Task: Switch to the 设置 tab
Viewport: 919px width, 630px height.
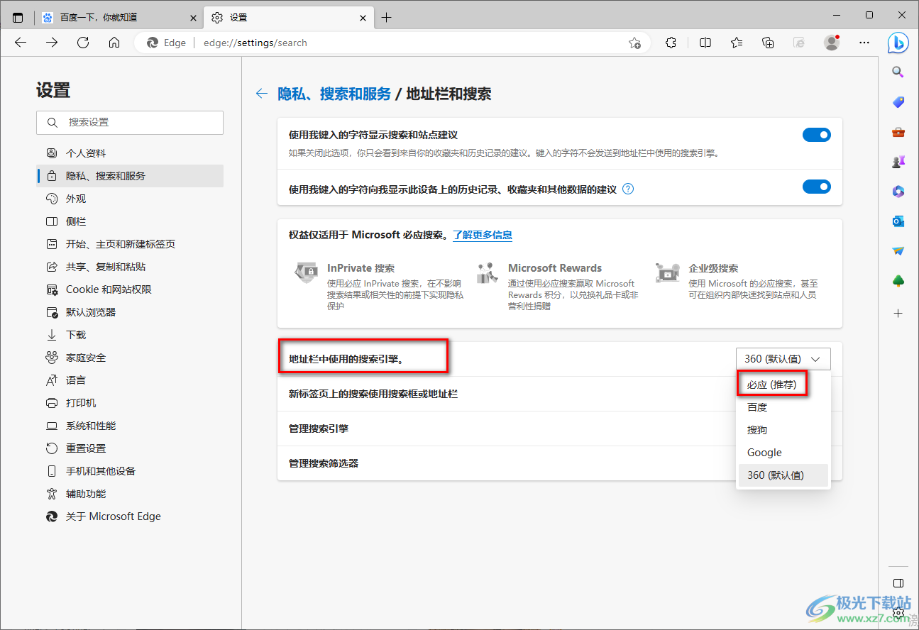Action: [289, 18]
